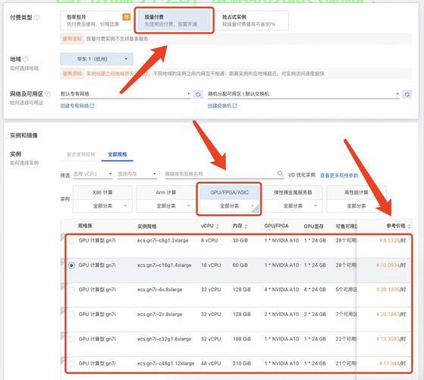Viewport: 424px width, 380px height.
Task: Click help icon beside 地域 label
Action: coord(26,59)
